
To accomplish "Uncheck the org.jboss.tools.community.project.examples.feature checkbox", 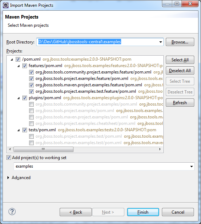I will pyautogui.click(x=32, y=72).
